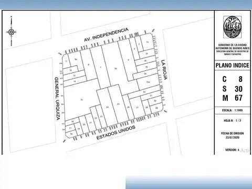Image resolution: width=252 pixels, height=189 pixels.
Task: Click the HOJA N: 1 / 2 entry
Action: 233,121
